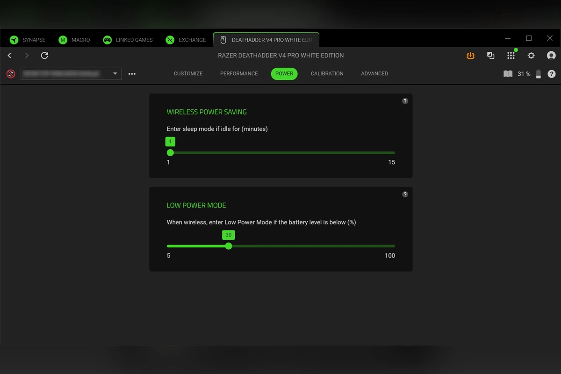Minimize the Synapse window

coord(508,38)
